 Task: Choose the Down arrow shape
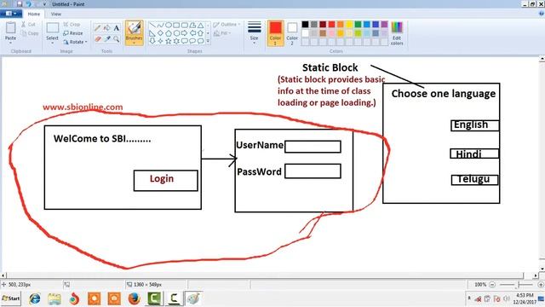[152, 41]
